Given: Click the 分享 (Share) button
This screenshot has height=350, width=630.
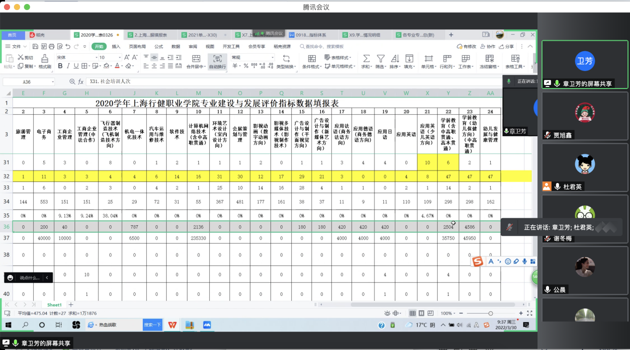Looking at the screenshot, I should (x=507, y=47).
